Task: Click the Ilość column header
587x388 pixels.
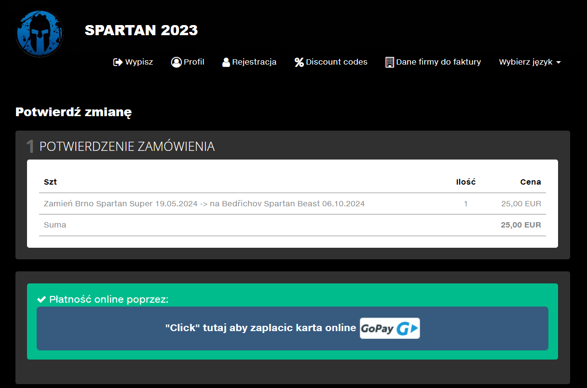Action: point(466,182)
